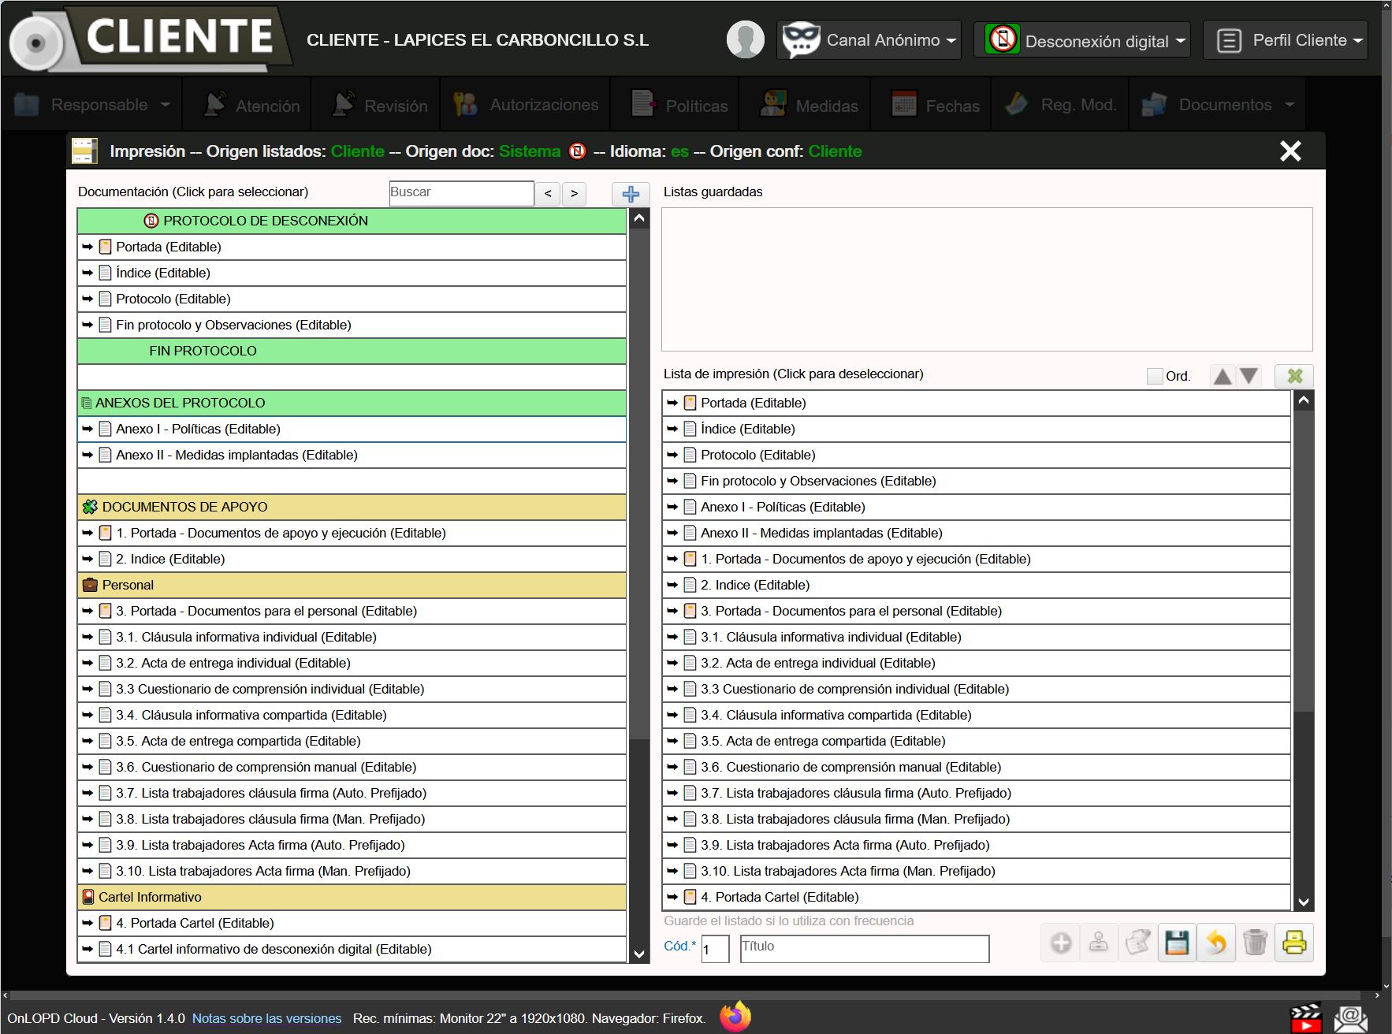Click the Buscar search input field

461,193
